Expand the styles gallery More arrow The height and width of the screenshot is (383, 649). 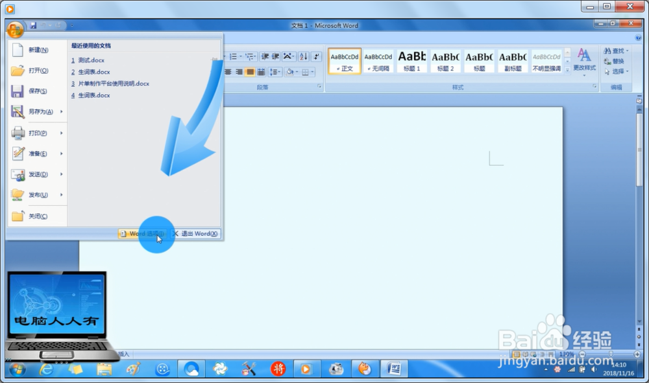click(x=567, y=70)
